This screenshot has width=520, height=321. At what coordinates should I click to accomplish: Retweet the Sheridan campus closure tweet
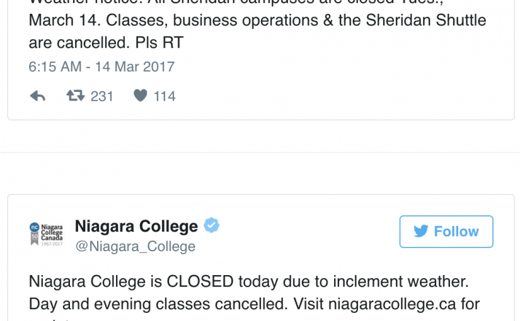[76, 96]
